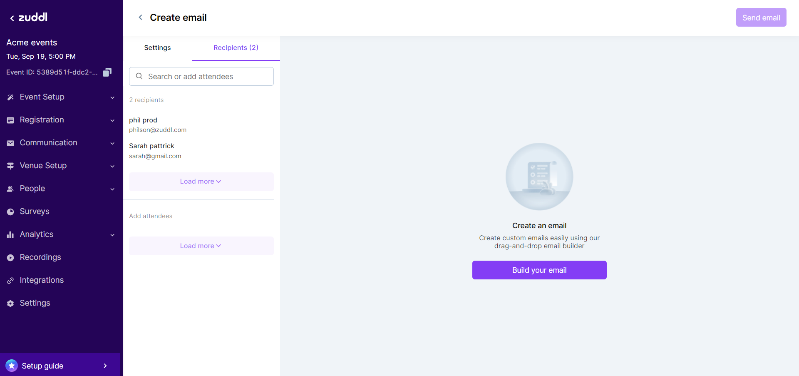The width and height of the screenshot is (799, 376).
Task: Open the Event Setup section icon
Action: (10, 97)
